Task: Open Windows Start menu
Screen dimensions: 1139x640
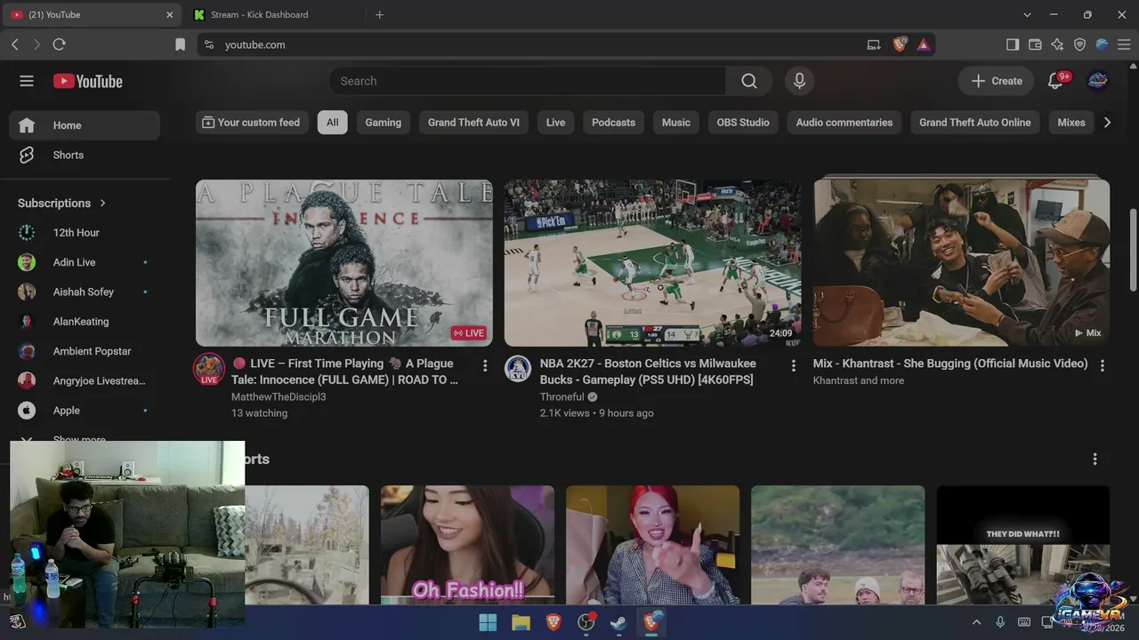Action: point(488,622)
